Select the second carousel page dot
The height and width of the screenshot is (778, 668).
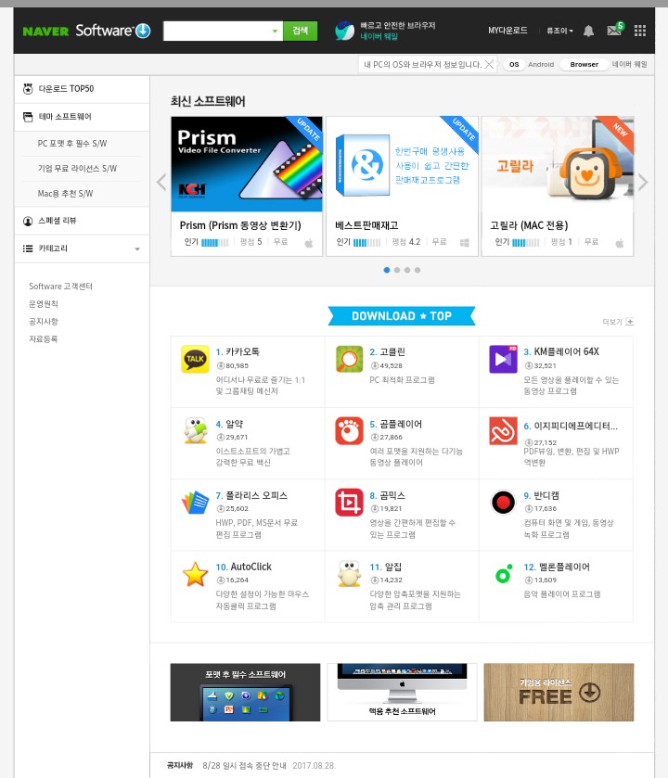397,270
